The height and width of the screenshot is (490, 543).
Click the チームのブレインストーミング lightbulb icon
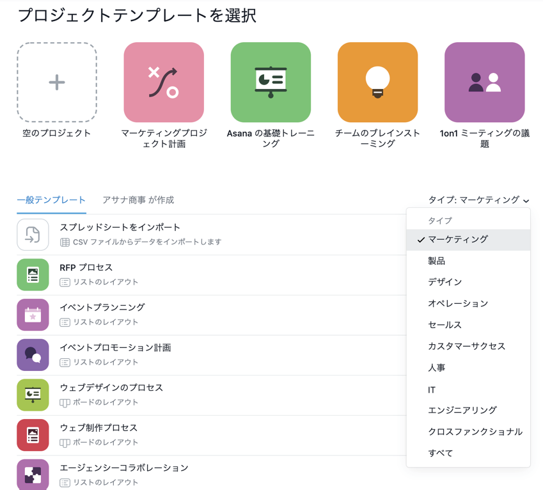tap(377, 82)
